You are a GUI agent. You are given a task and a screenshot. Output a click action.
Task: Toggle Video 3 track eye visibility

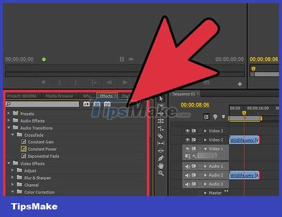tap(188, 131)
